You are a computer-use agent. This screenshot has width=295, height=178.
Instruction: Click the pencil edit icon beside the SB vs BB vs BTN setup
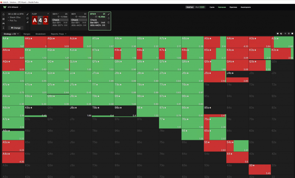pos(28,14)
